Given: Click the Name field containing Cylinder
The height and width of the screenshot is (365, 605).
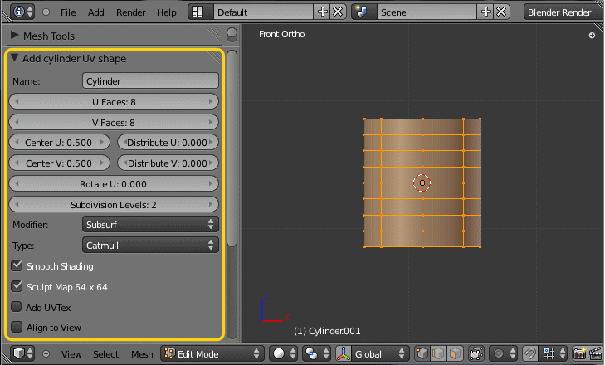Looking at the screenshot, I should (x=150, y=81).
